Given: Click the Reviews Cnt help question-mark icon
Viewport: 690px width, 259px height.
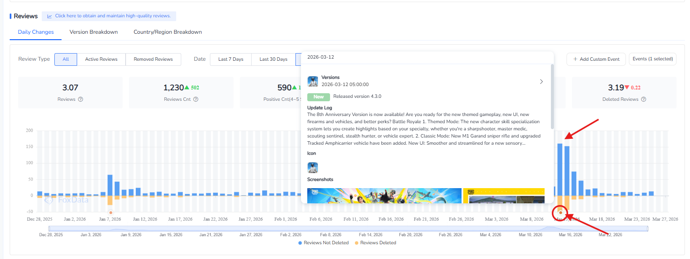Looking at the screenshot, I should click(x=196, y=99).
